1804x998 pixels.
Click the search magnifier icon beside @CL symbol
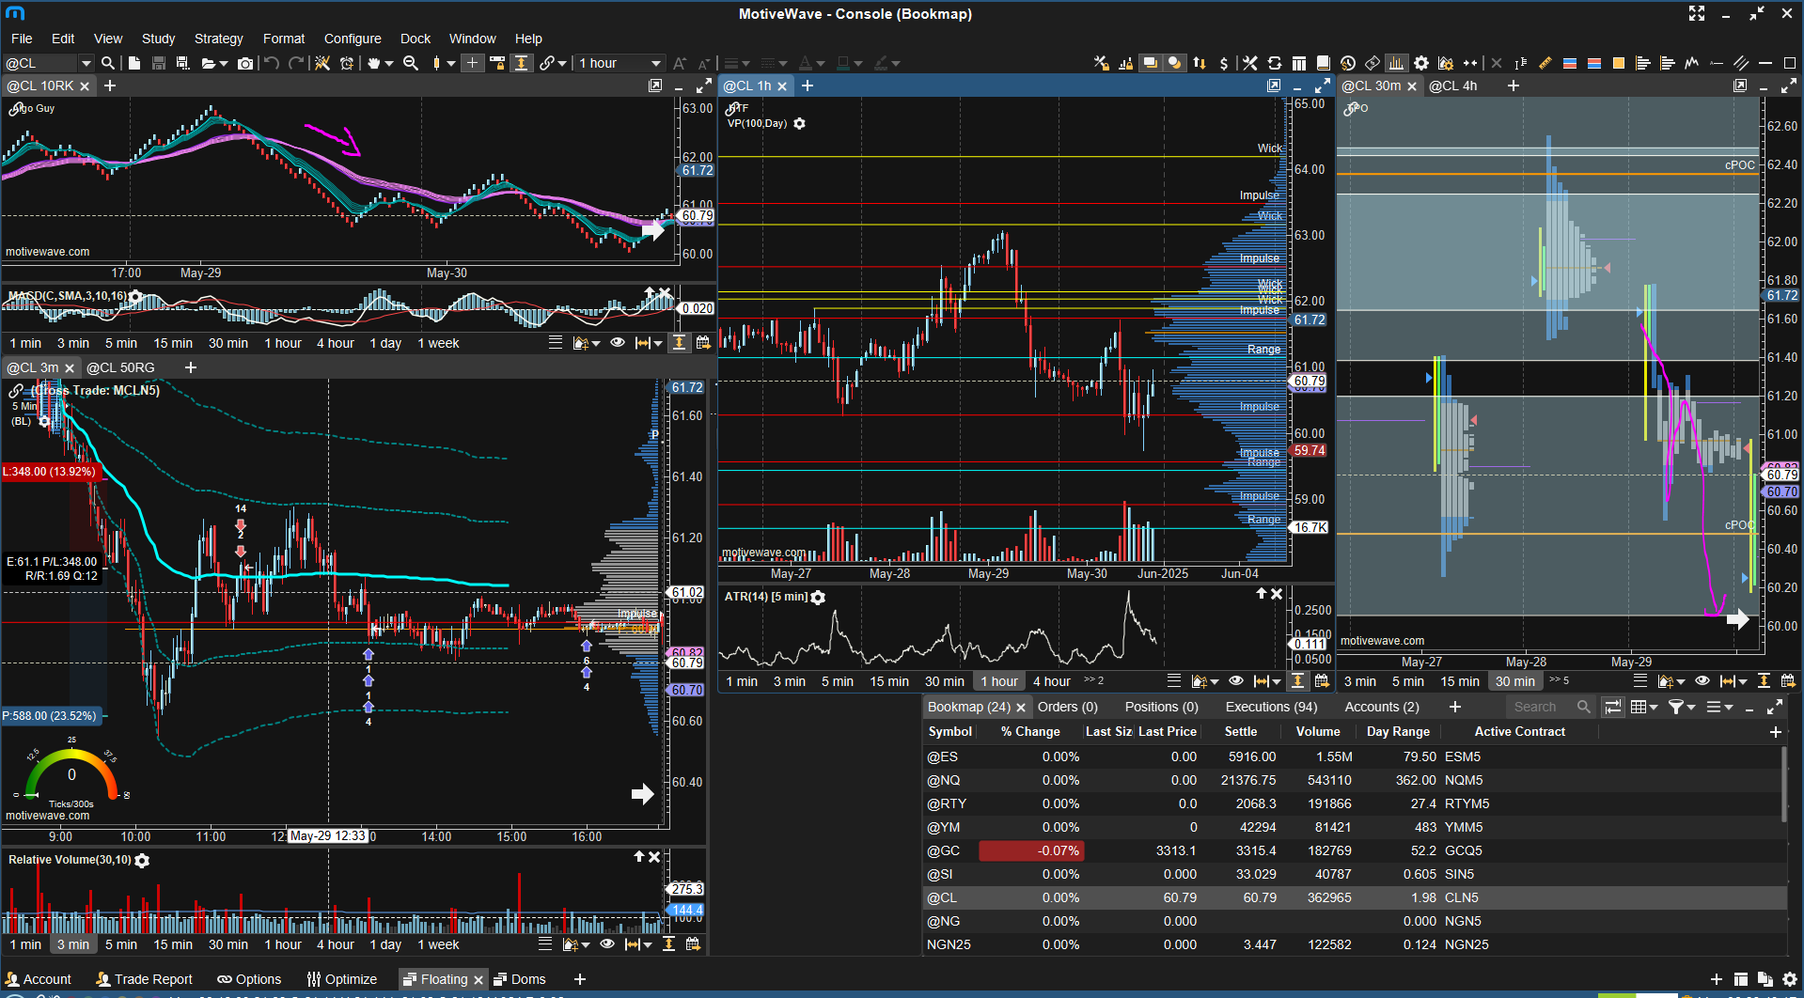[108, 63]
